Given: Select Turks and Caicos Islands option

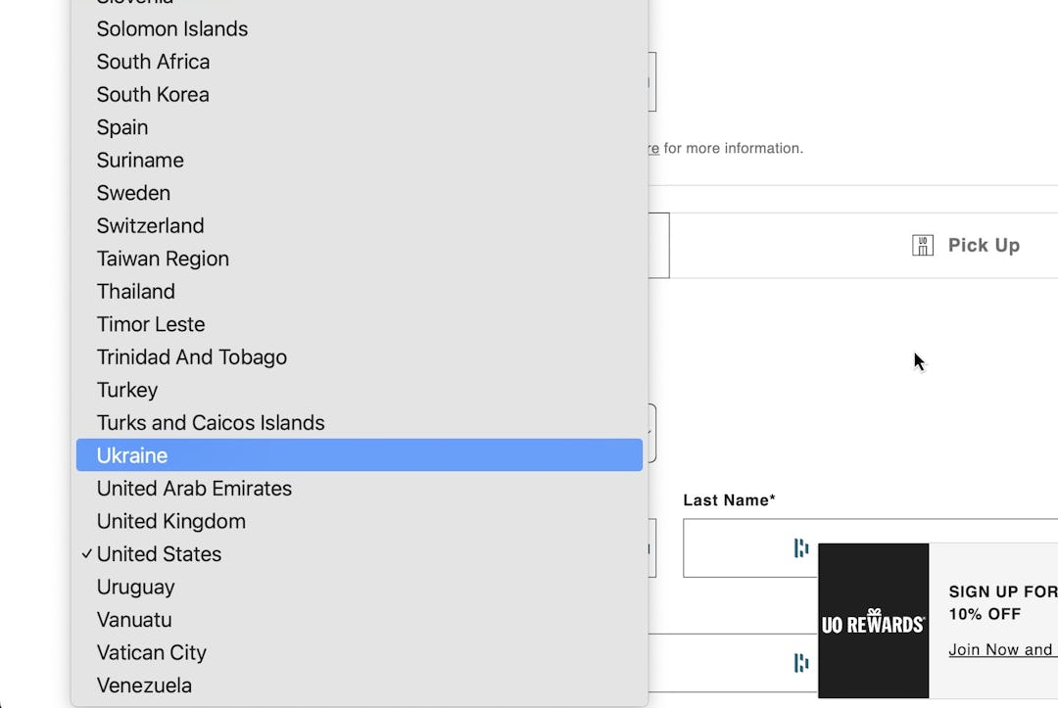Looking at the screenshot, I should pos(211,422).
